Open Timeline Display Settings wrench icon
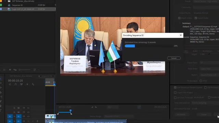 pos(33,84)
